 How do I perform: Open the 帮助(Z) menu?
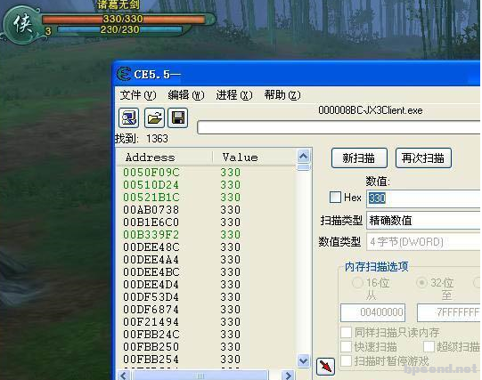pos(282,95)
